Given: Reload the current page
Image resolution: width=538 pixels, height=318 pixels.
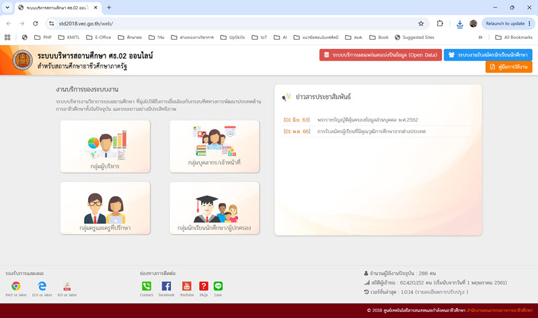Looking at the screenshot, I should click(x=36, y=24).
